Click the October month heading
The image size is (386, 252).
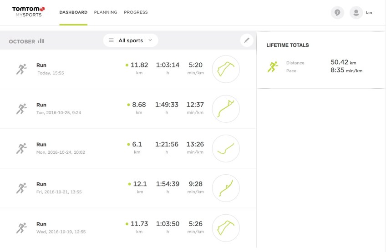click(22, 41)
